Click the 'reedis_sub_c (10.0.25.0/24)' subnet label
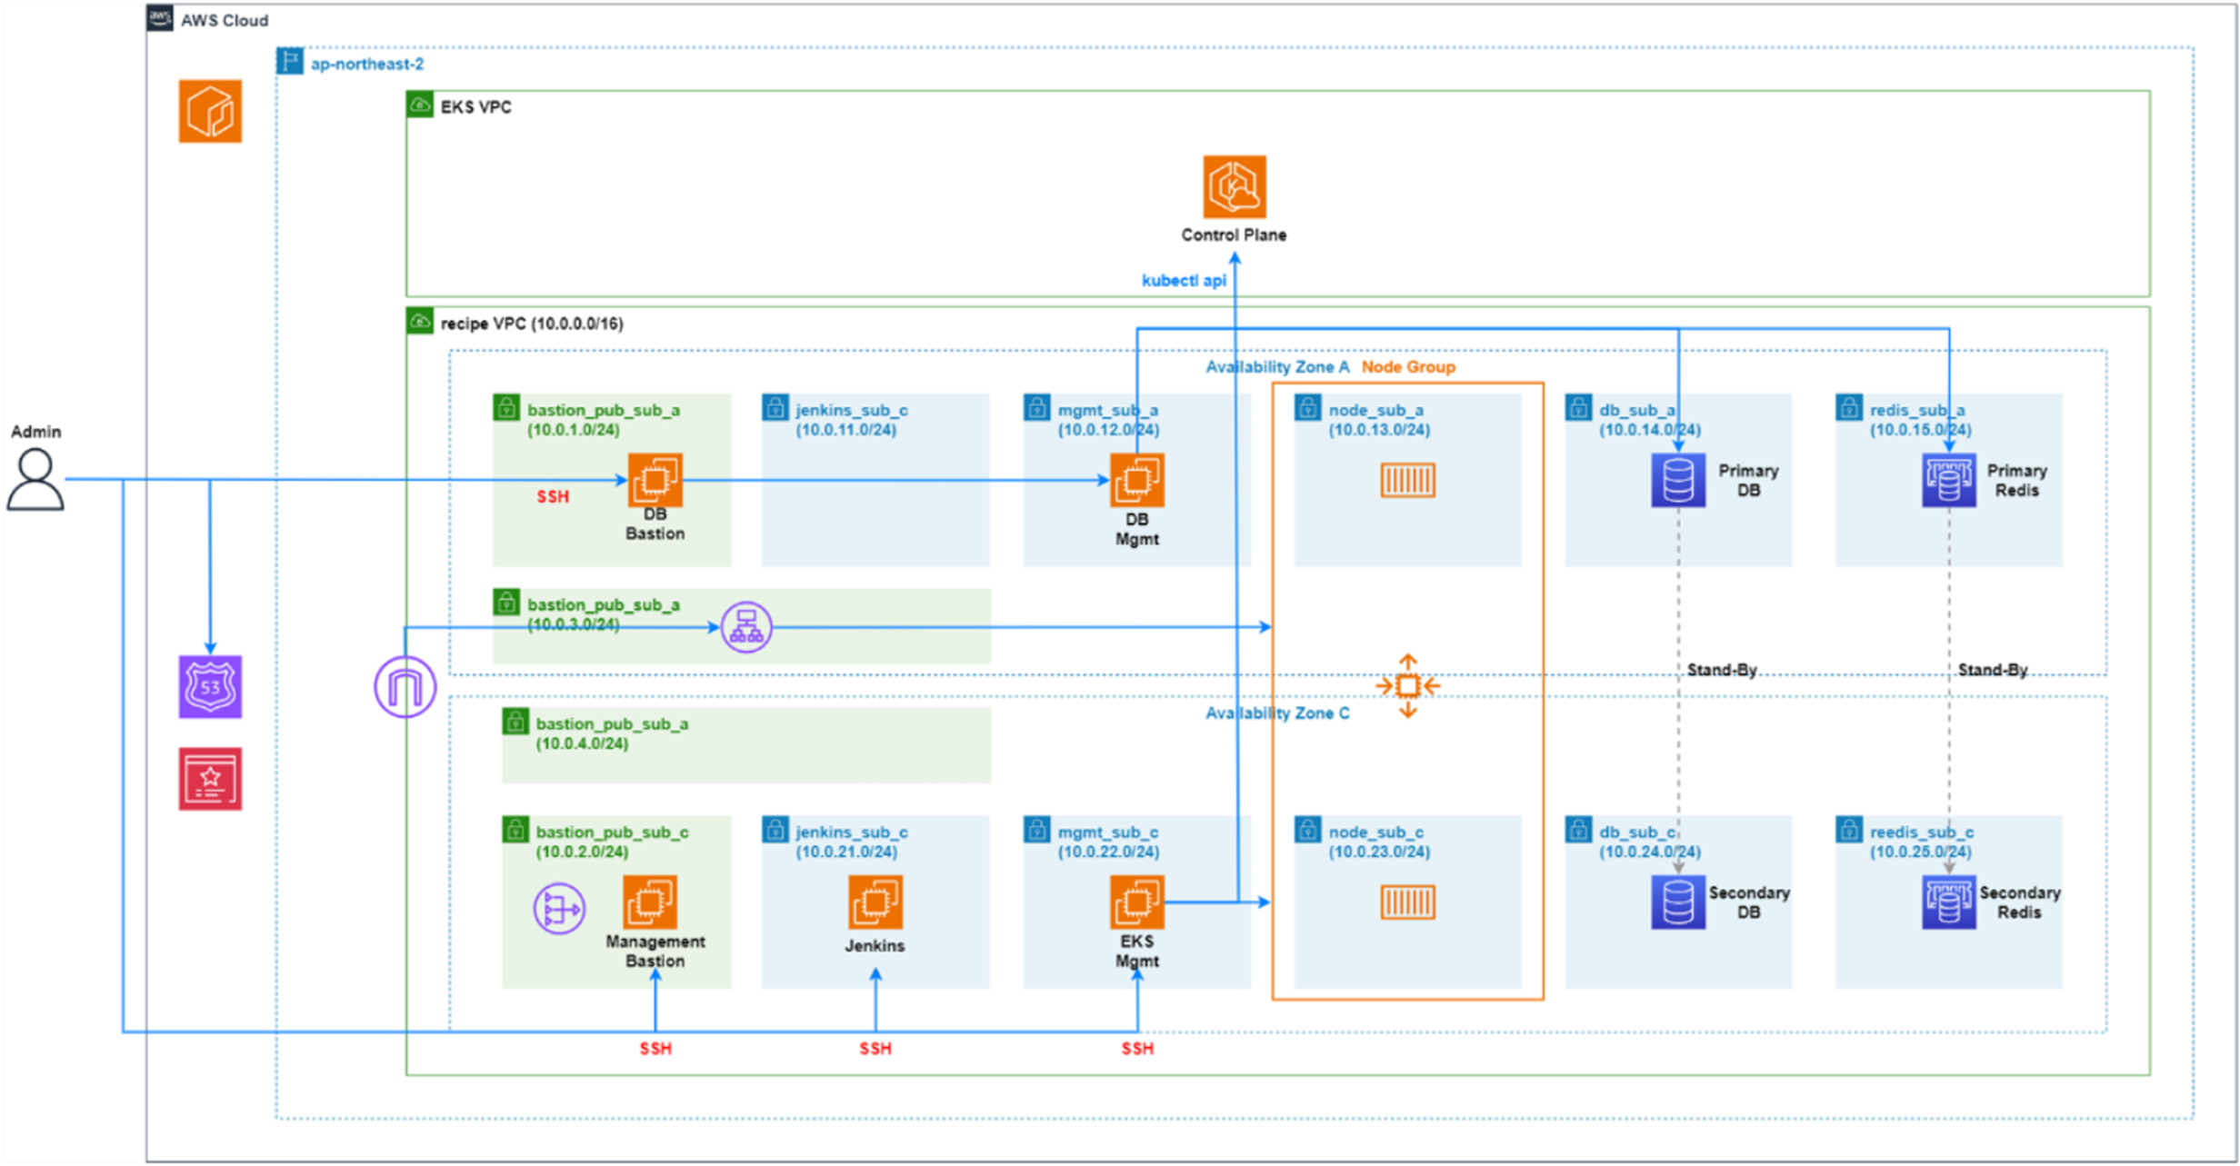 pos(1922,842)
